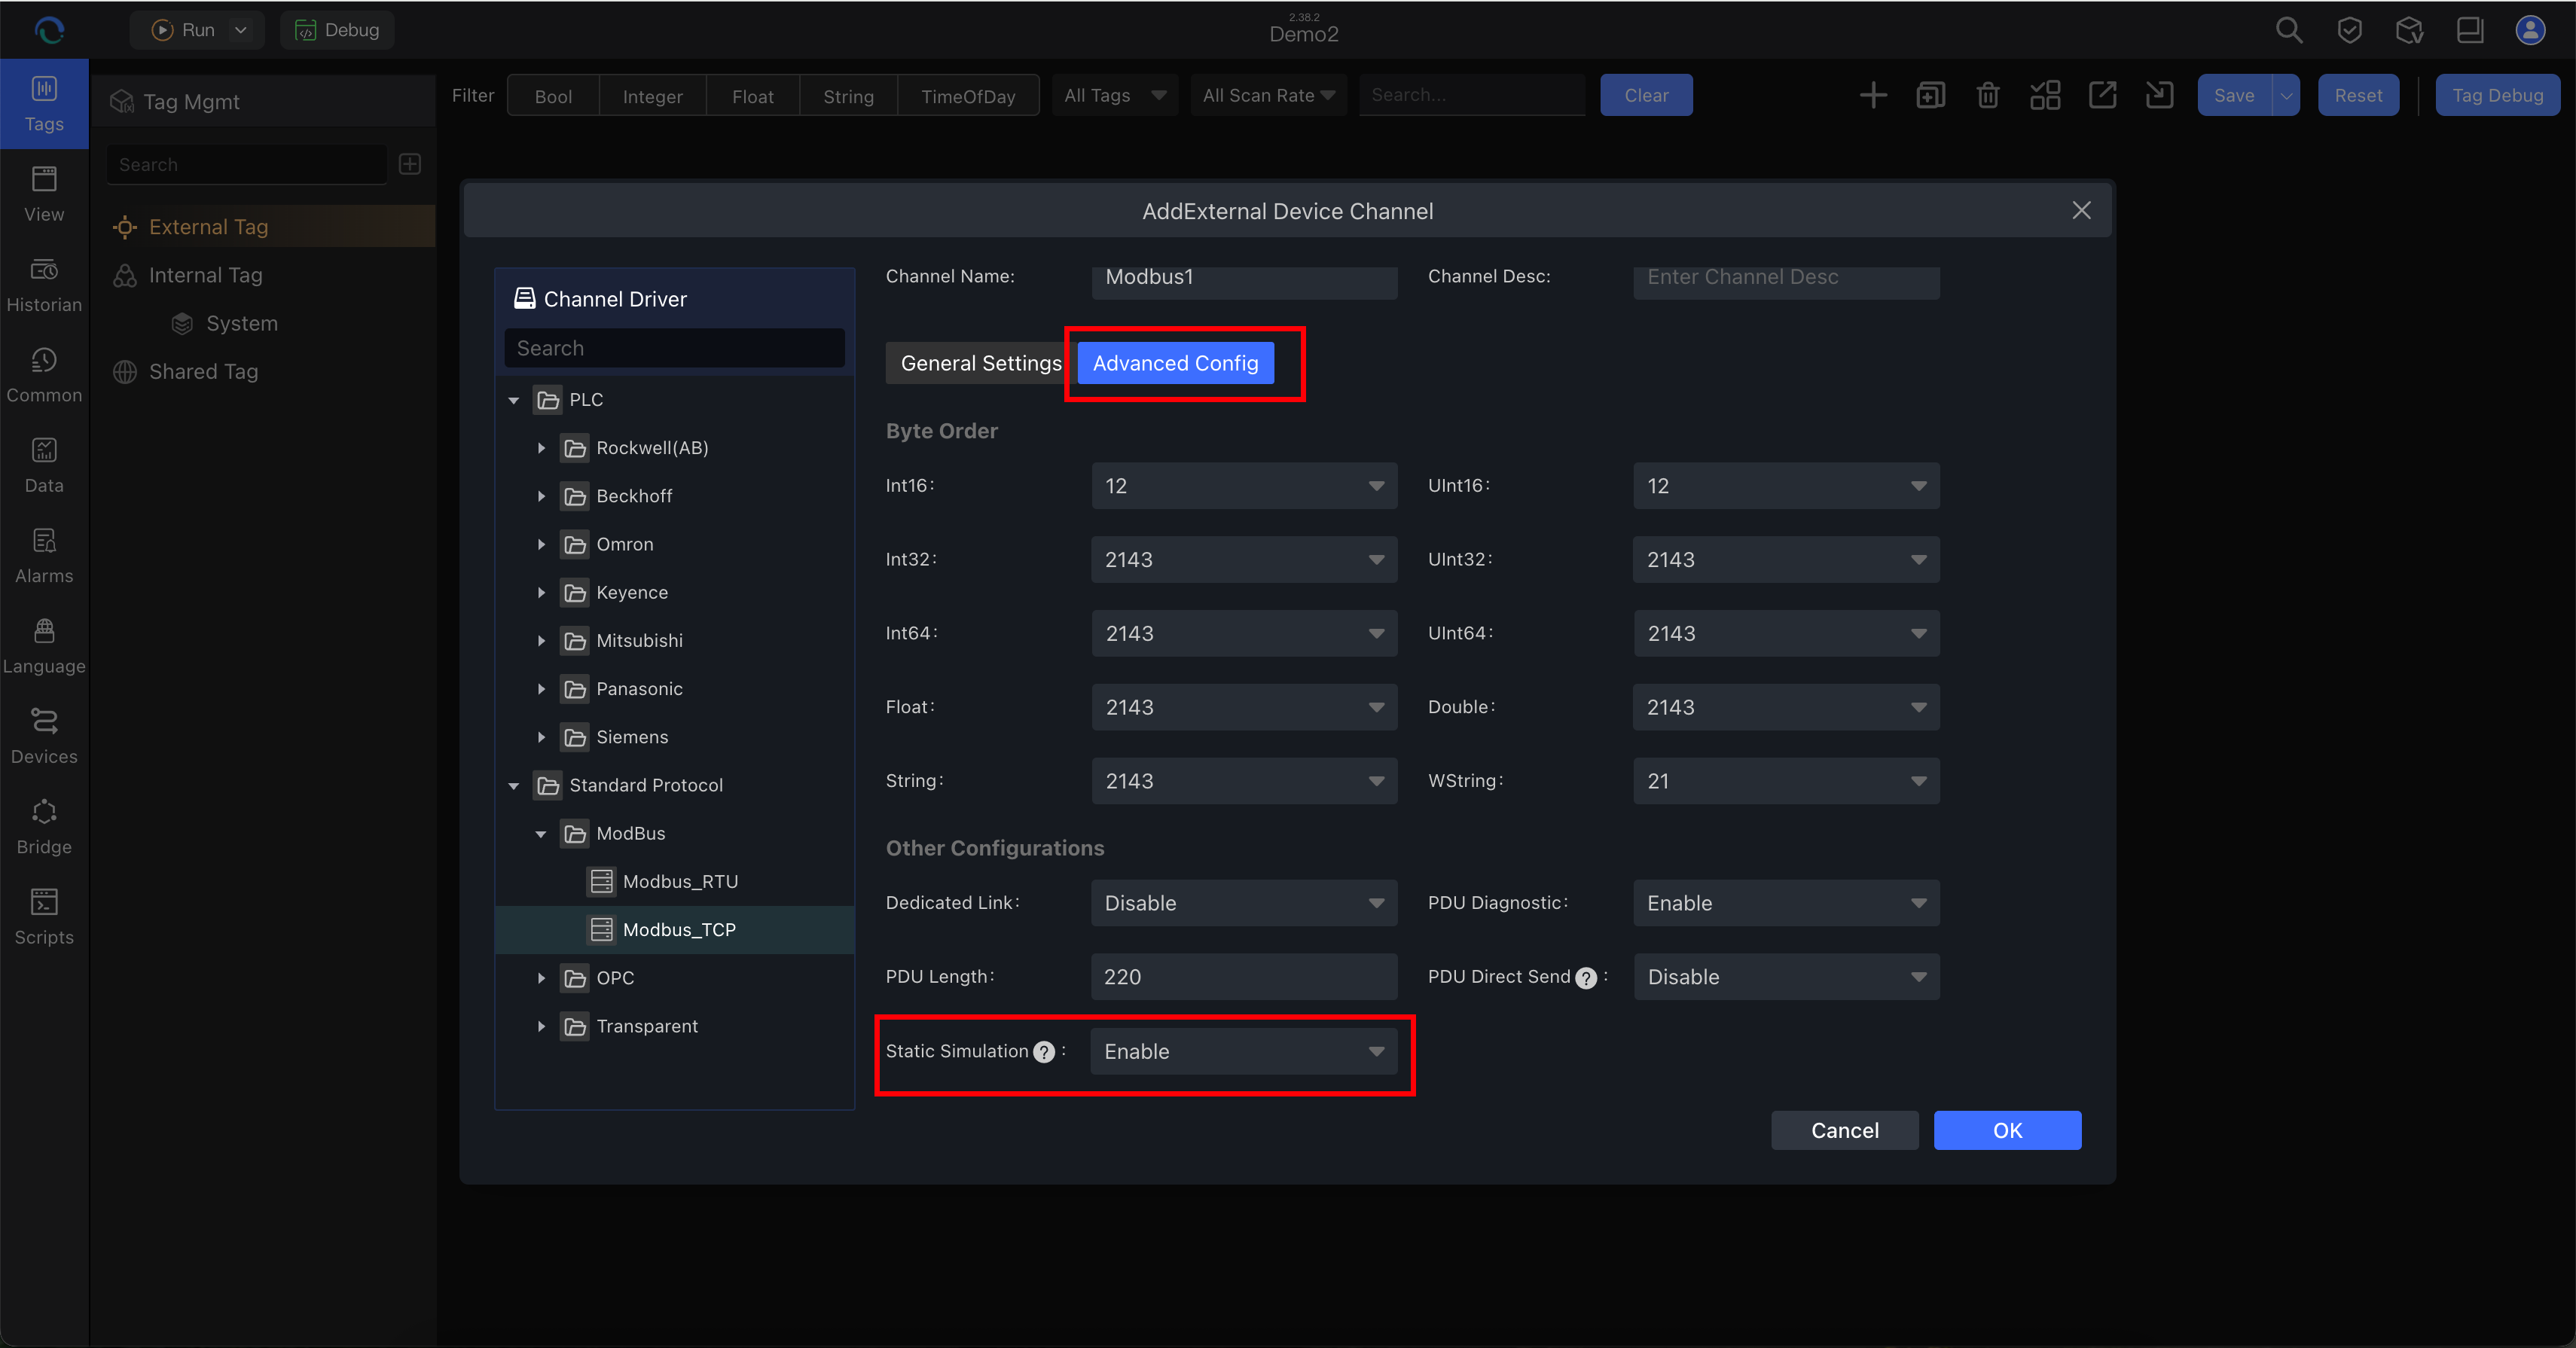
Task: Open the Bridge sidebar item
Action: (x=44, y=827)
